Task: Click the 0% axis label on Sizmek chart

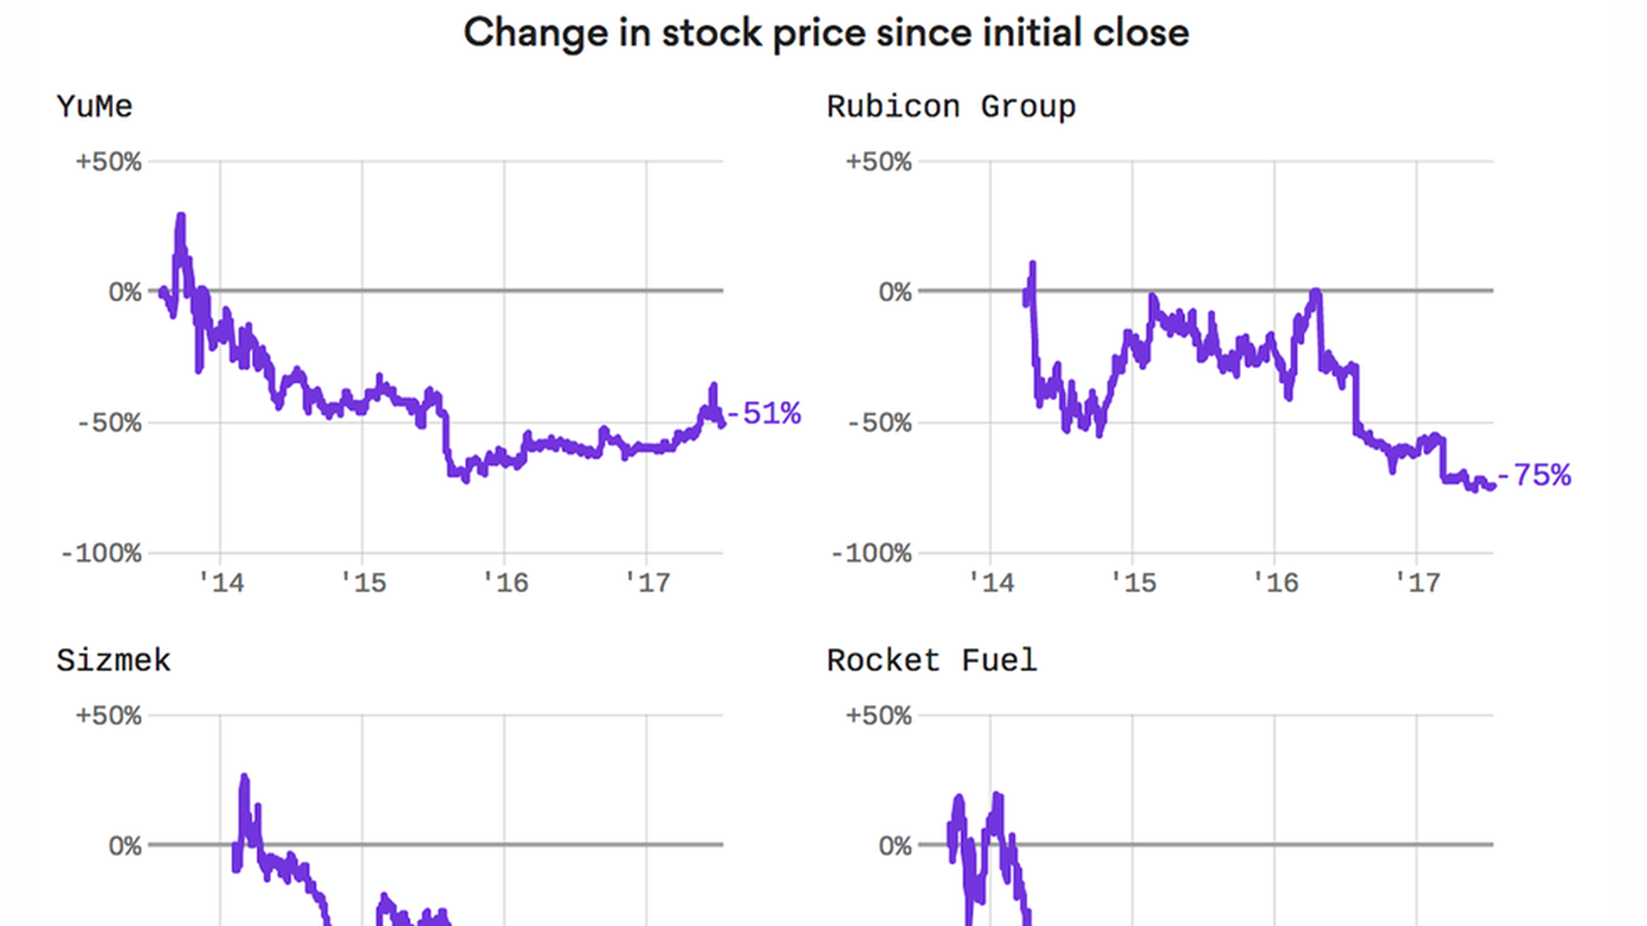Action: click(124, 846)
